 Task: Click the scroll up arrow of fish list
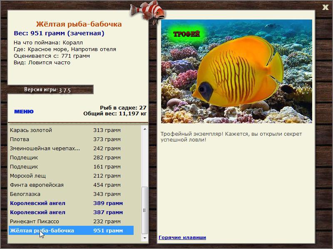[x=145, y=129]
